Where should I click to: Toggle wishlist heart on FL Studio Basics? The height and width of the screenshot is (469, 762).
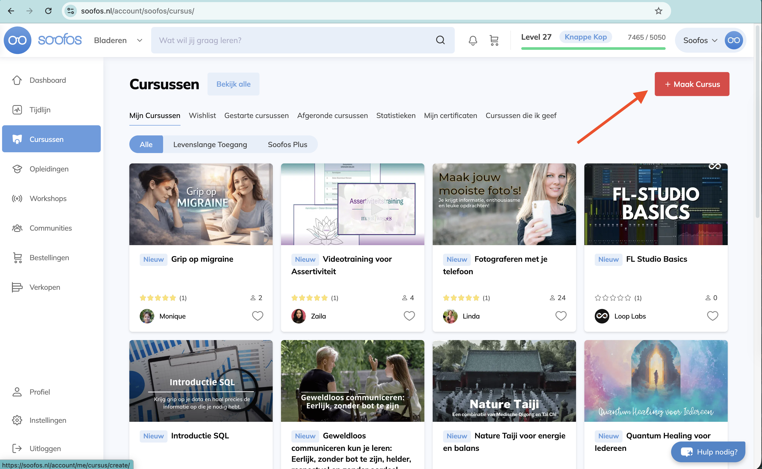click(712, 316)
